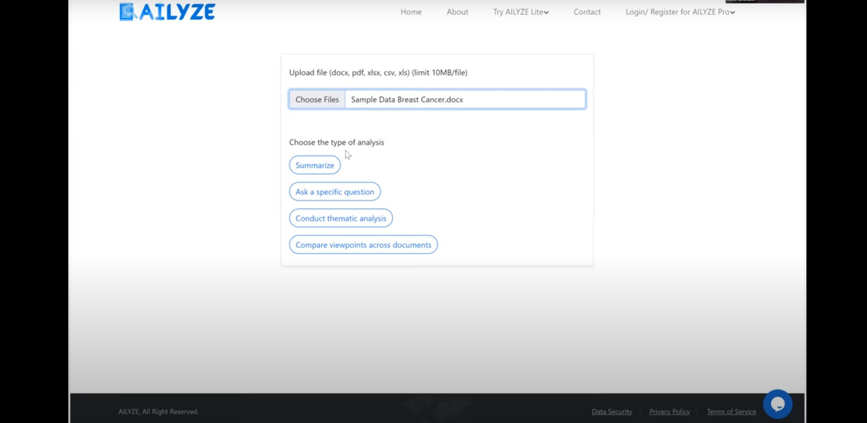The image size is (867, 423).
Task: Click the 'Choose the type of analysis' label
Action: [336, 142]
